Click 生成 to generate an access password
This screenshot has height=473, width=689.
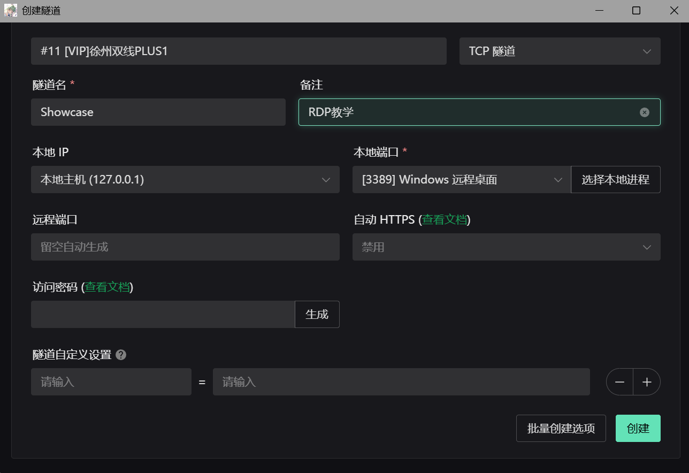[x=317, y=315]
